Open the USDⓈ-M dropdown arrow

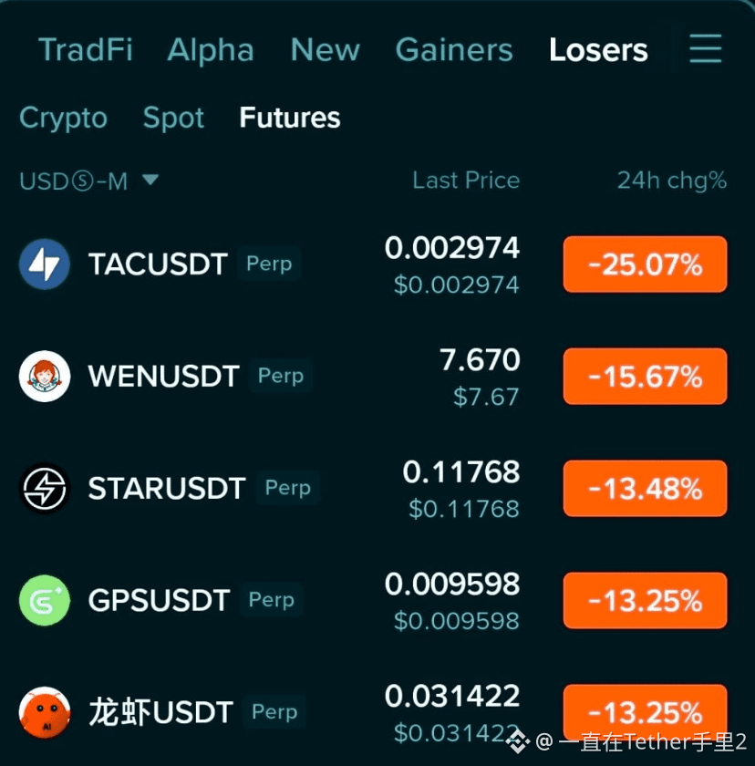(x=150, y=180)
